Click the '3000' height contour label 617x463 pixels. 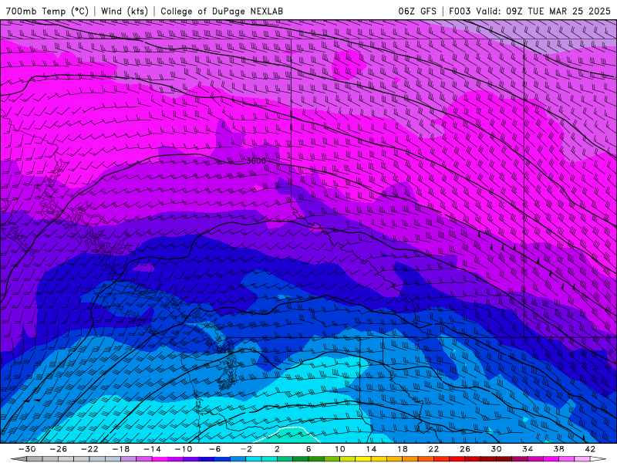click(256, 161)
